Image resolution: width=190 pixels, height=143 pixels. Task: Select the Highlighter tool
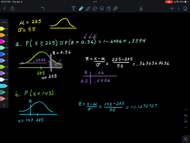pos(88,9)
